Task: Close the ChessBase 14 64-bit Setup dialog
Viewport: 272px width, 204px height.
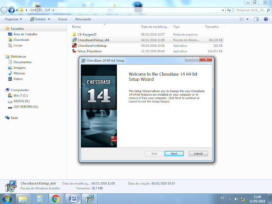Action: click(206, 59)
